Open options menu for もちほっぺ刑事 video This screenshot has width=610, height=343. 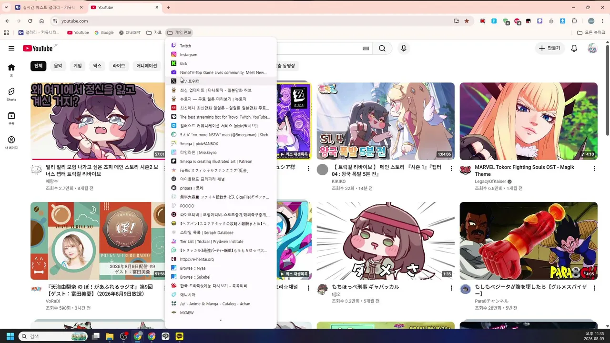[451, 288]
